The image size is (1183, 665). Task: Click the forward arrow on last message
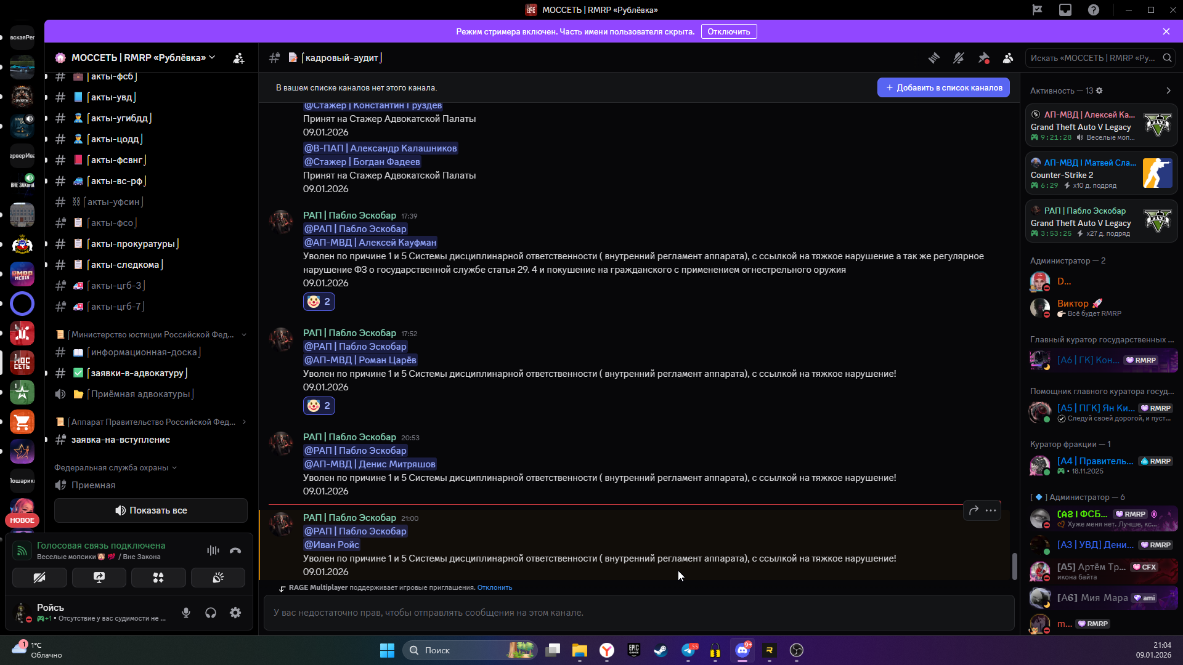(x=974, y=510)
